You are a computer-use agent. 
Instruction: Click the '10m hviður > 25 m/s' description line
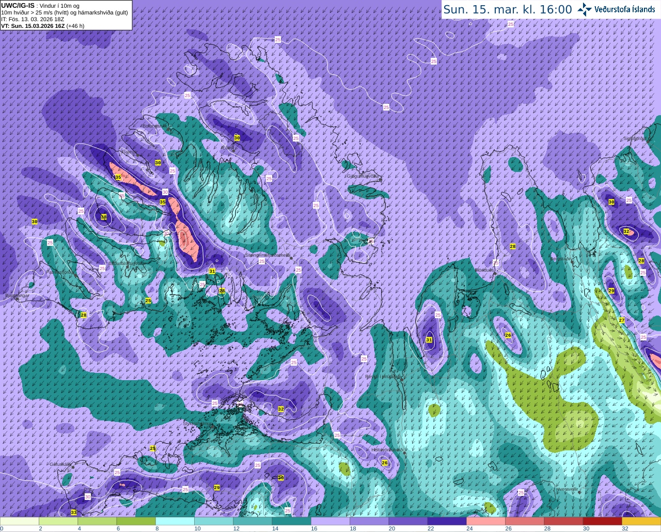[65, 12]
